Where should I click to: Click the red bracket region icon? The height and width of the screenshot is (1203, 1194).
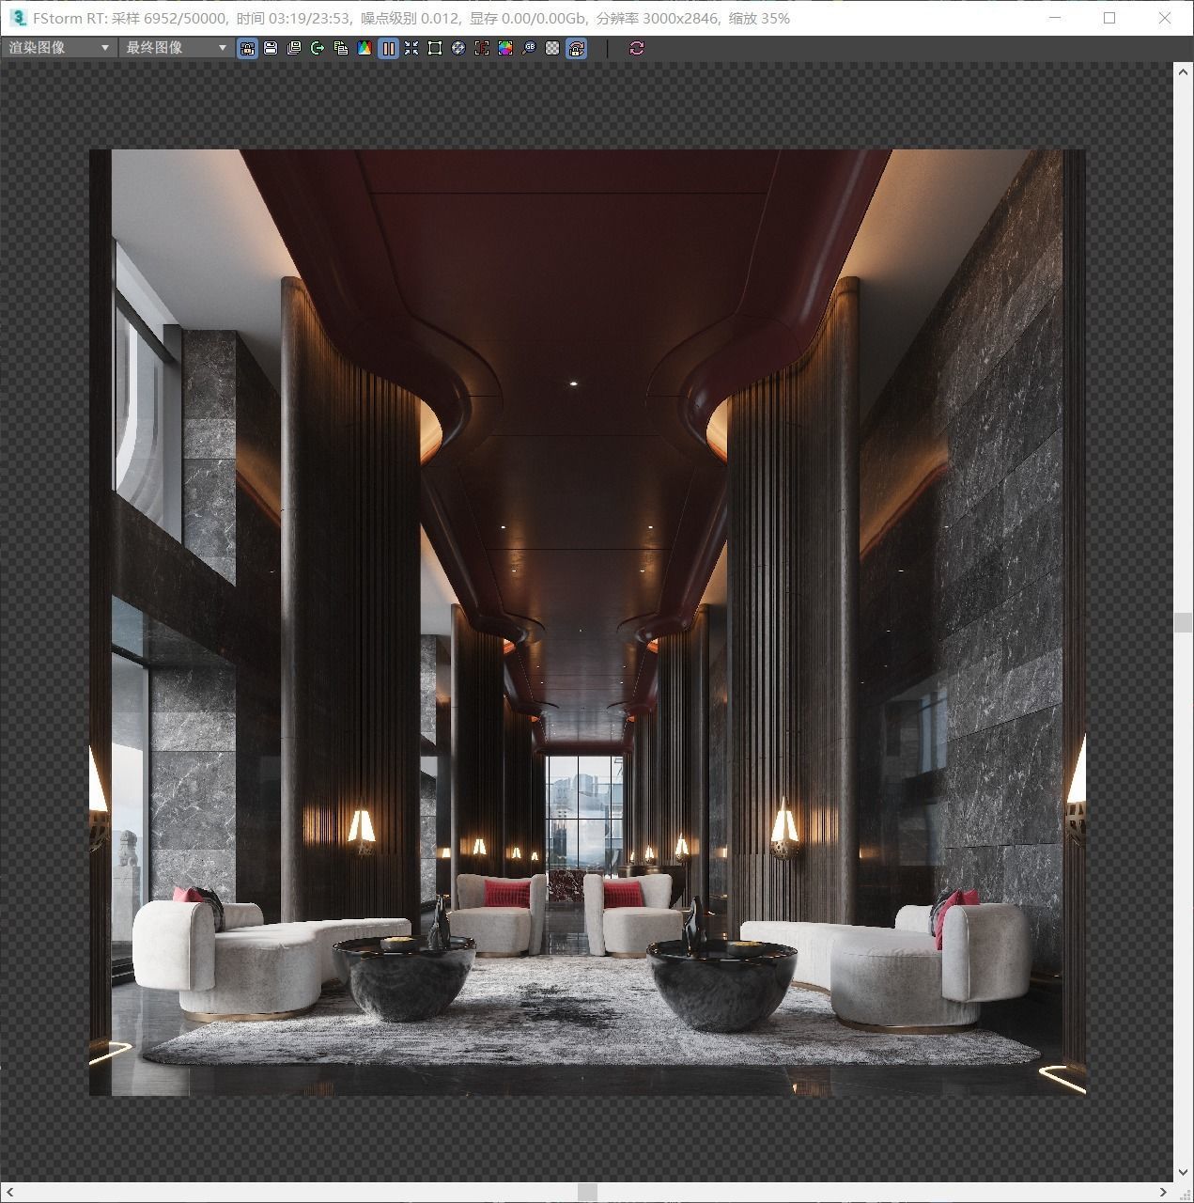click(482, 49)
